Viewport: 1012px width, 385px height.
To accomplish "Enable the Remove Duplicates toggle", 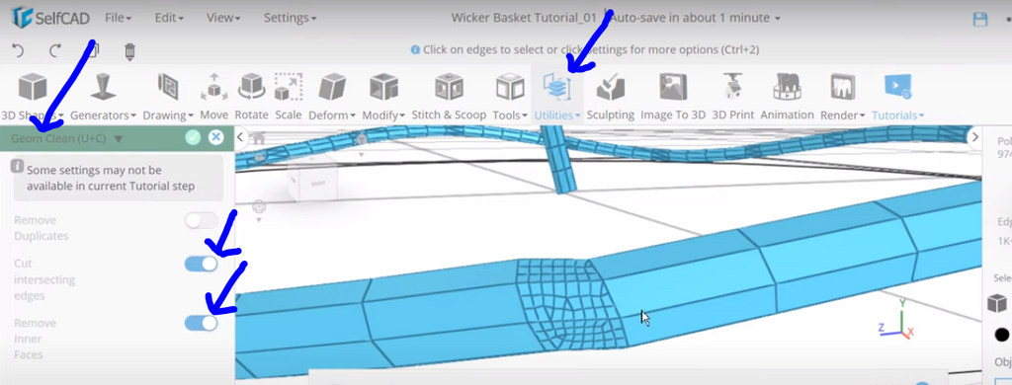I will click(201, 220).
